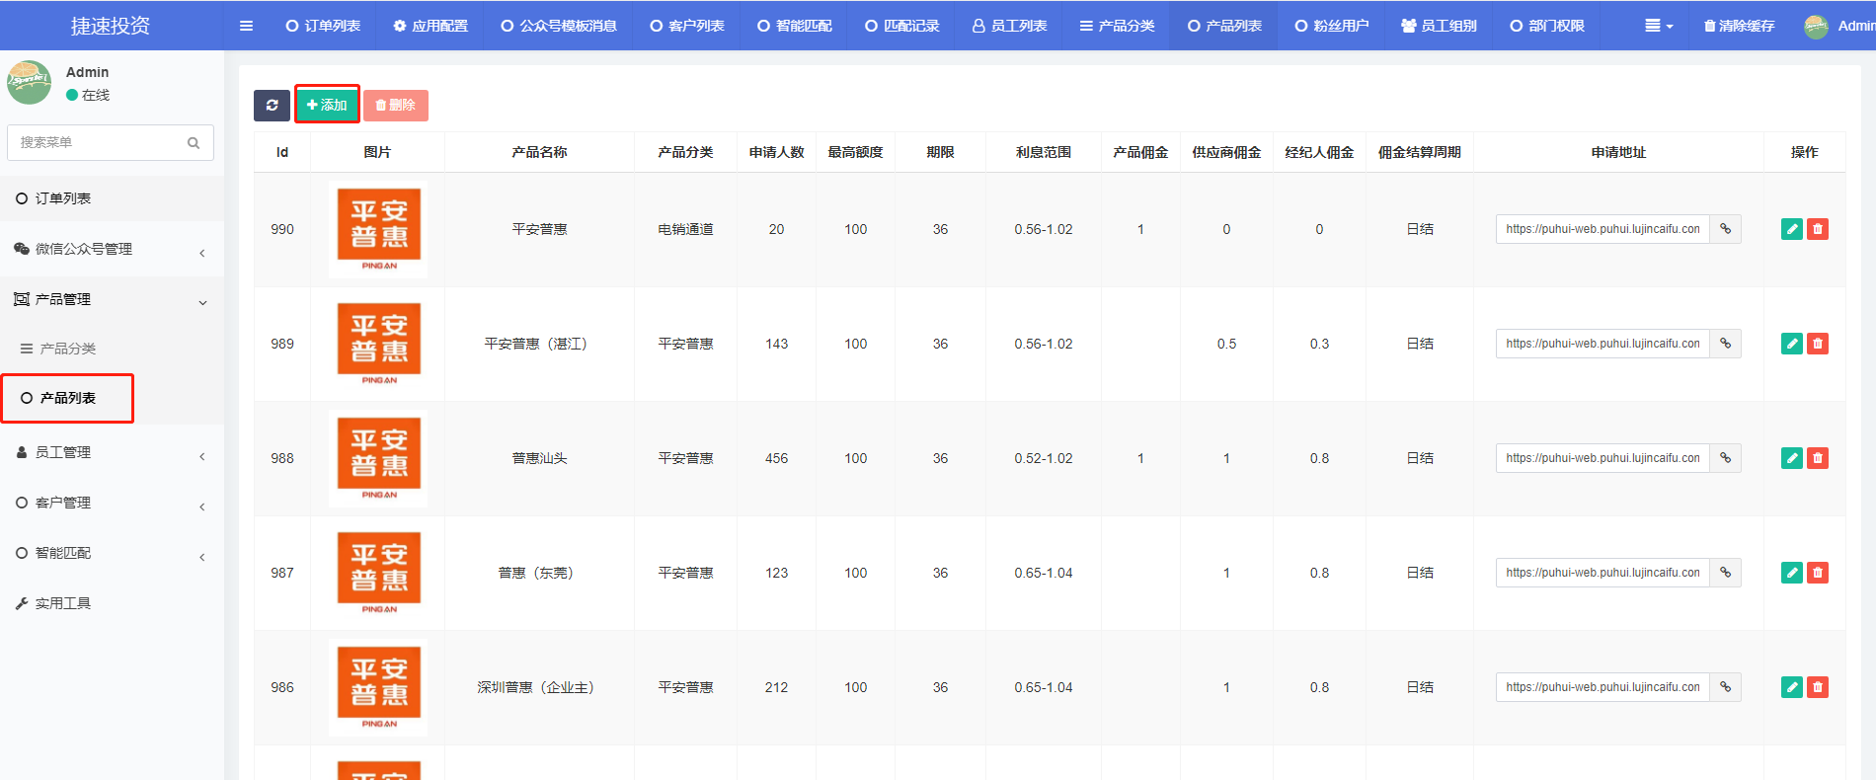Copy link icon for row 989 address
1876x780 pixels.
pos(1725,344)
